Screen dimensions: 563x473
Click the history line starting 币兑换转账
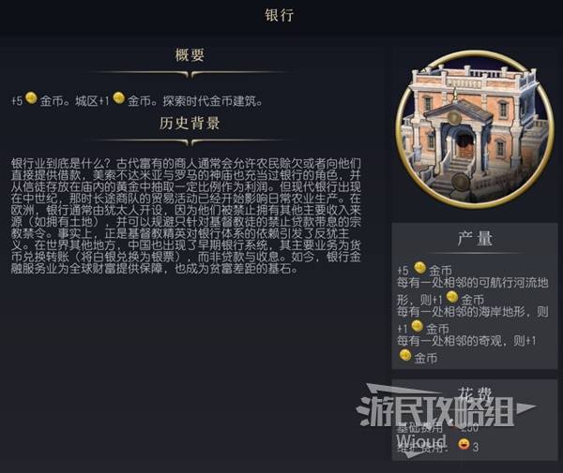point(186,257)
